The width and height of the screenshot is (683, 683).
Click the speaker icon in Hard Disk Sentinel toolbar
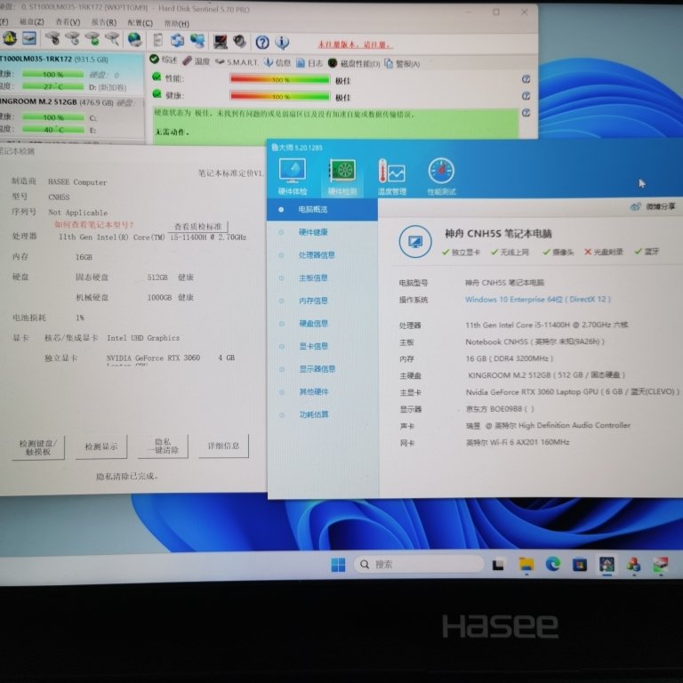coord(239,42)
